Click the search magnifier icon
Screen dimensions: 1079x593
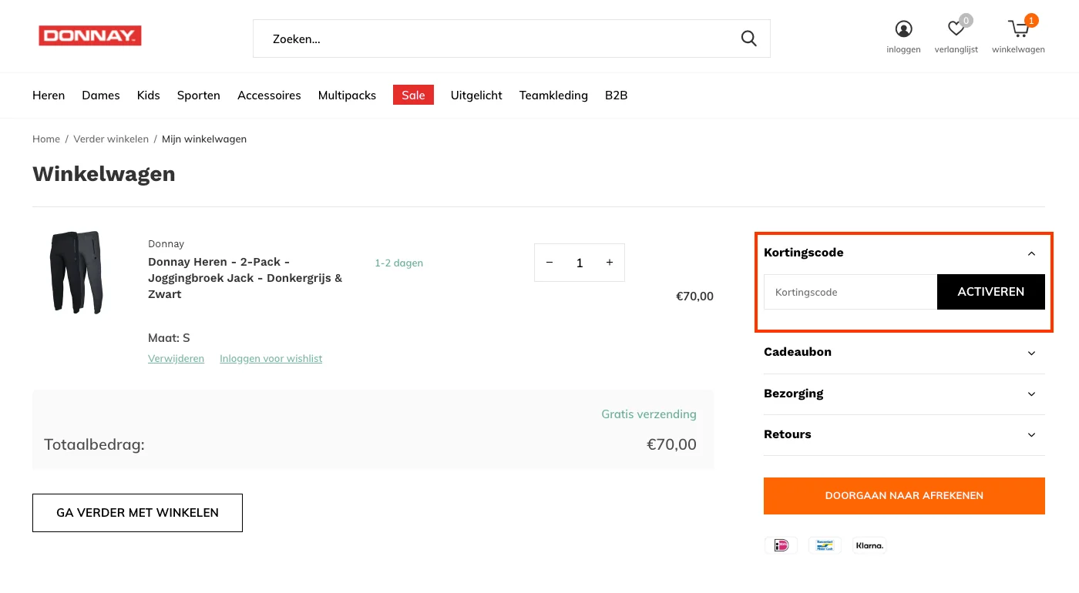pyautogui.click(x=748, y=38)
